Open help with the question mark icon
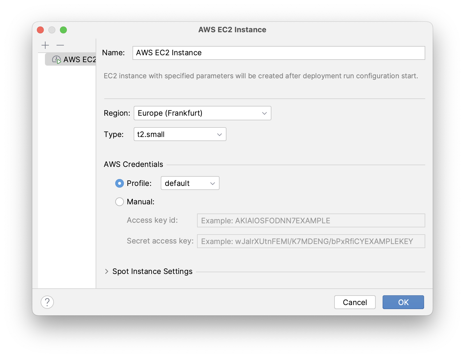The width and height of the screenshot is (465, 358). coord(47,302)
